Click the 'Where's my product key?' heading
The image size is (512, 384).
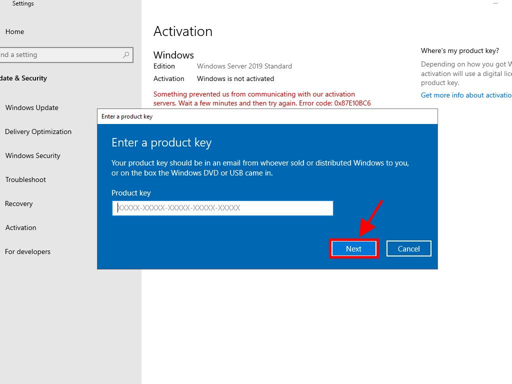pos(460,50)
